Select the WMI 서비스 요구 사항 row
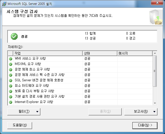The height and width of the screenshot is (134, 165). tap(80, 59)
